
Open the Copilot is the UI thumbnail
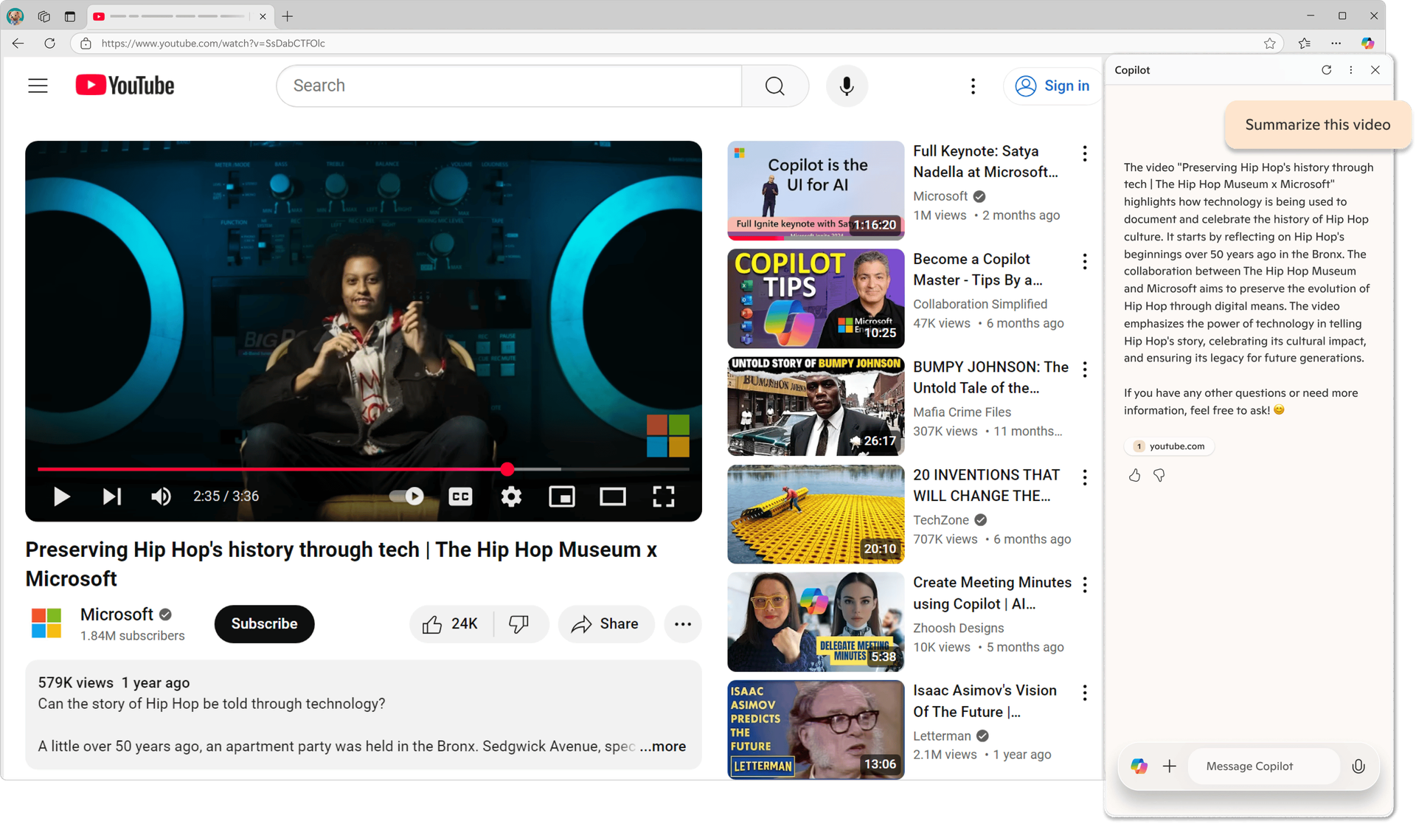coord(816,190)
